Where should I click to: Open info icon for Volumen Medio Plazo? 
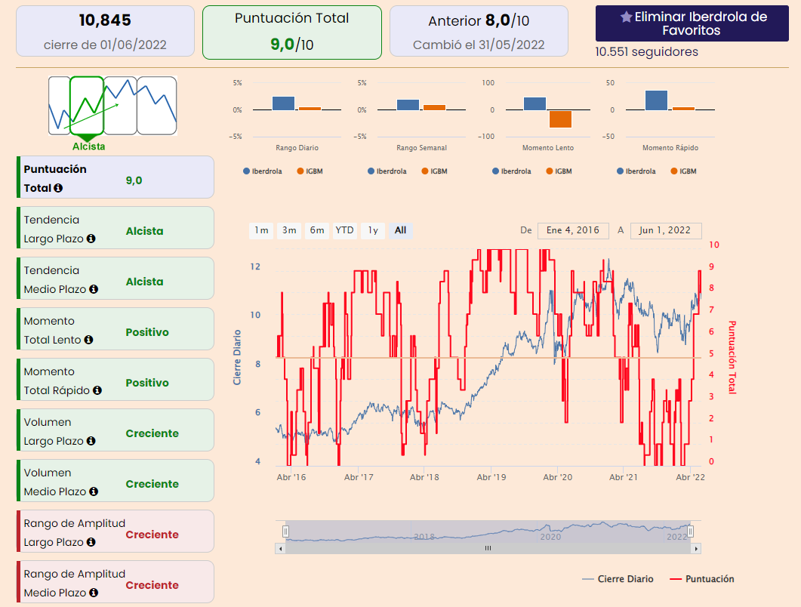[x=94, y=491]
